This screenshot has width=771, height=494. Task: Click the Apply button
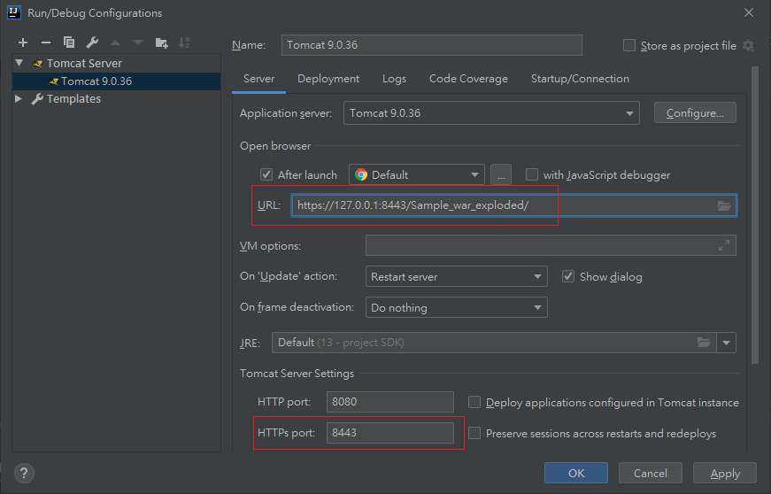point(725,473)
